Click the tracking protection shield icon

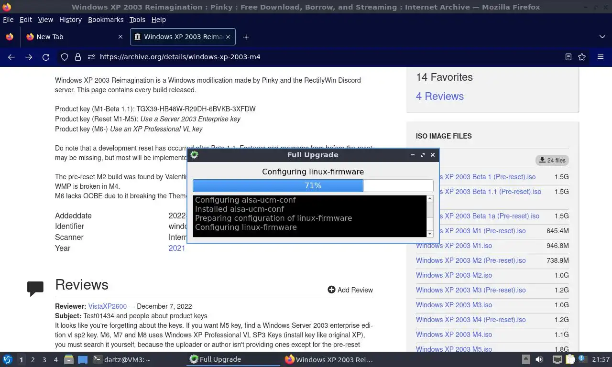point(65,57)
